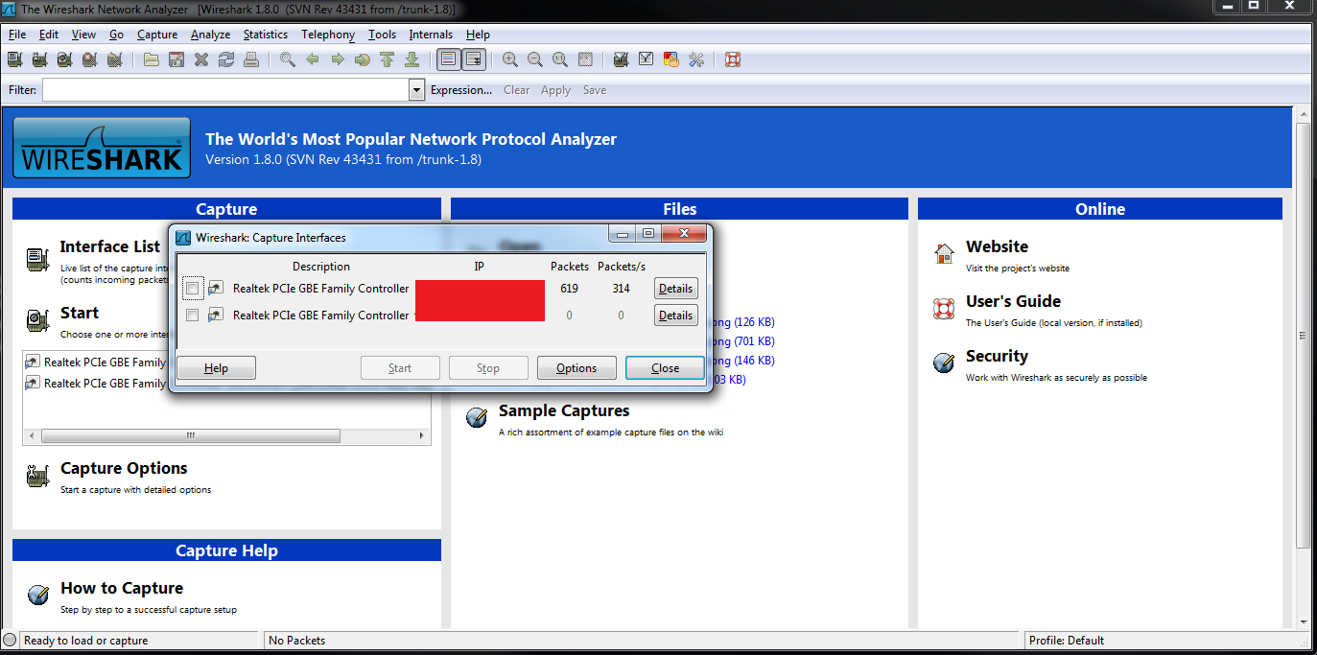Open a capture file via toolbar icon
This screenshot has width=1317, height=655.
click(x=151, y=58)
